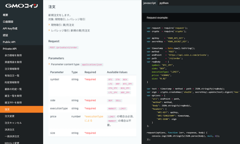Click the Request example: label
The image size is (240, 144).
click(x=157, y=18)
